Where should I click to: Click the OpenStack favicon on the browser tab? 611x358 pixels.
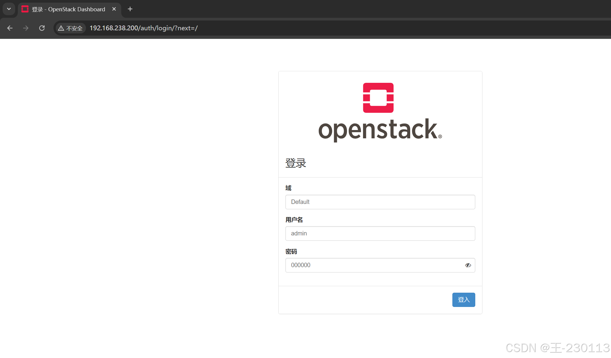(25, 9)
